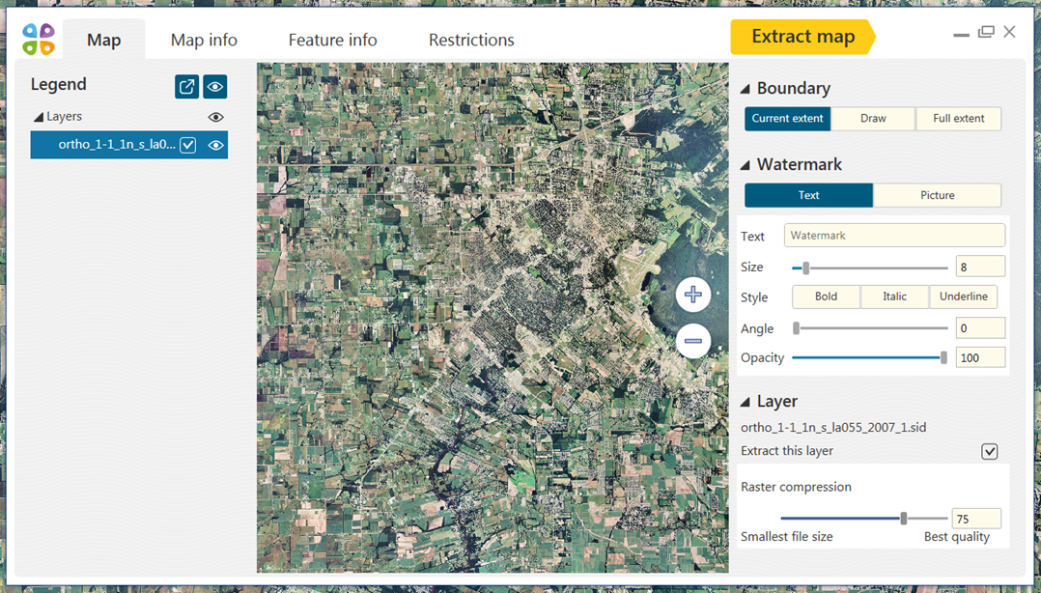Click the Raster compression label
1041x593 pixels.
coord(796,487)
